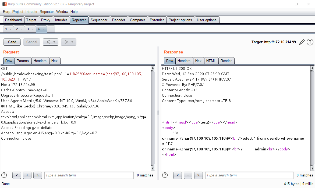315x188 pixels.
Task: Click plus options button in response search
Action: click(x=188, y=175)
